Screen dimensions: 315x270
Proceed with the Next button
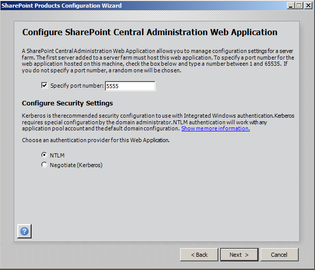tap(239, 255)
